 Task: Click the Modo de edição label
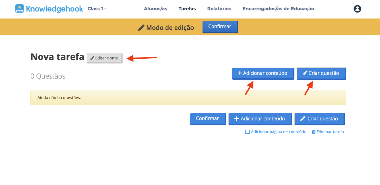coord(166,28)
